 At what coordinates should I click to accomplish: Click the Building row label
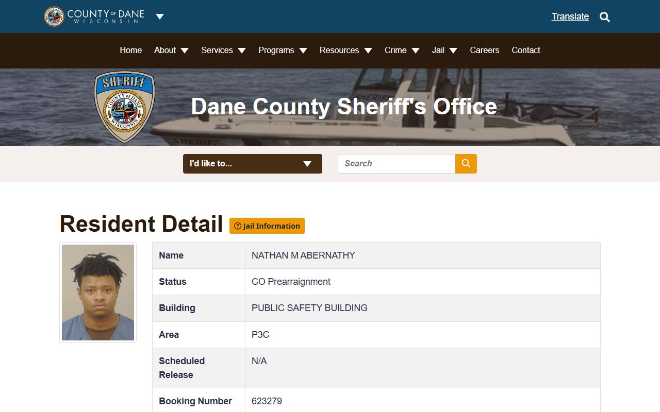click(x=177, y=308)
